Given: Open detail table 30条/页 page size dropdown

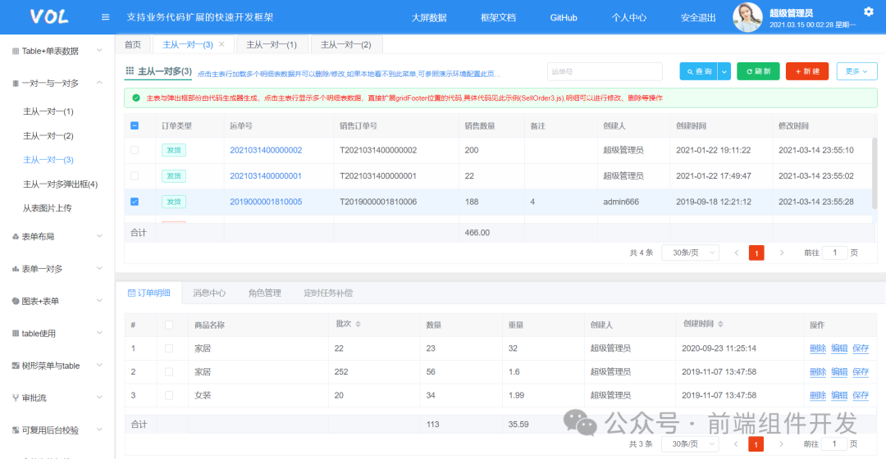Looking at the screenshot, I should tap(690, 444).
